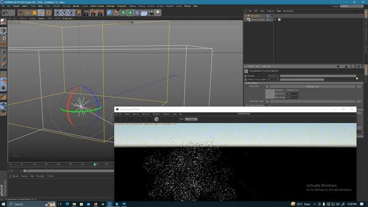Select the Pen spline tool
This screenshot has height=207, width=368.
[x=116, y=13]
